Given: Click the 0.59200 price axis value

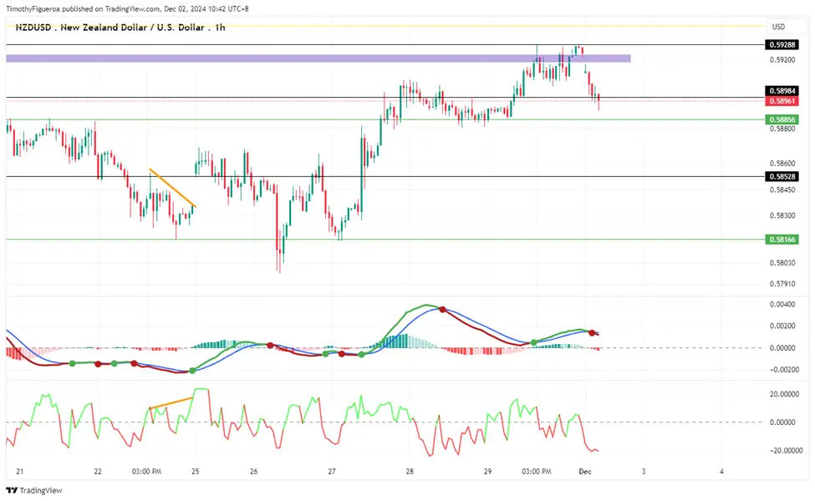Looking at the screenshot, I should coord(782,60).
